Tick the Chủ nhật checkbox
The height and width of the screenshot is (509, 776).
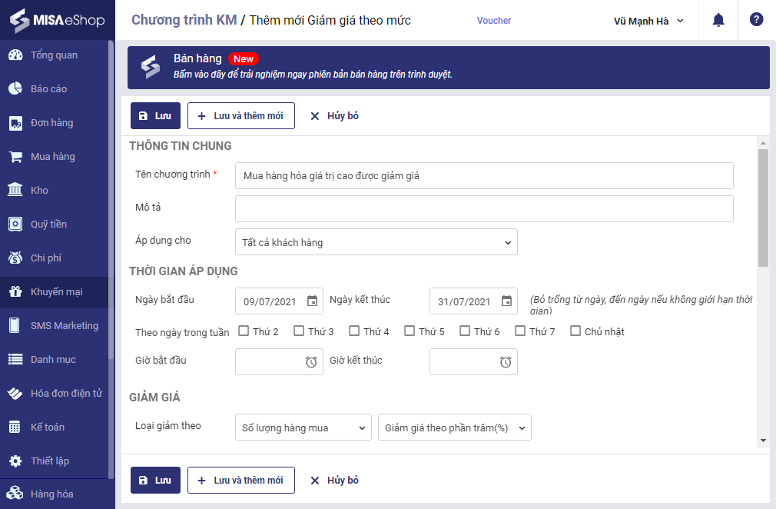[x=575, y=331]
